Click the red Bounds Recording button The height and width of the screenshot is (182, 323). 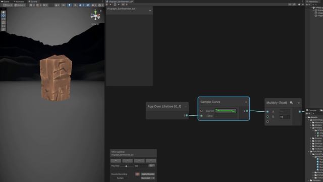(x=137, y=174)
